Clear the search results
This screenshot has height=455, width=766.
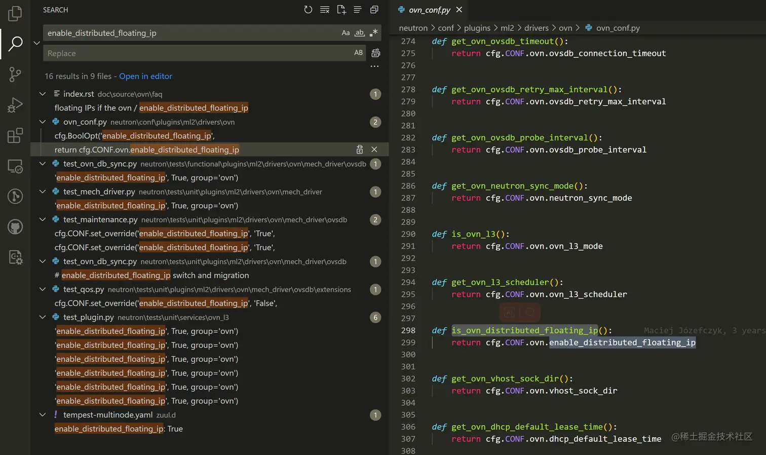pyautogui.click(x=325, y=10)
